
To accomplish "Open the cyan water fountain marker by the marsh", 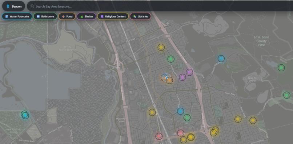I will click(x=25, y=115).
